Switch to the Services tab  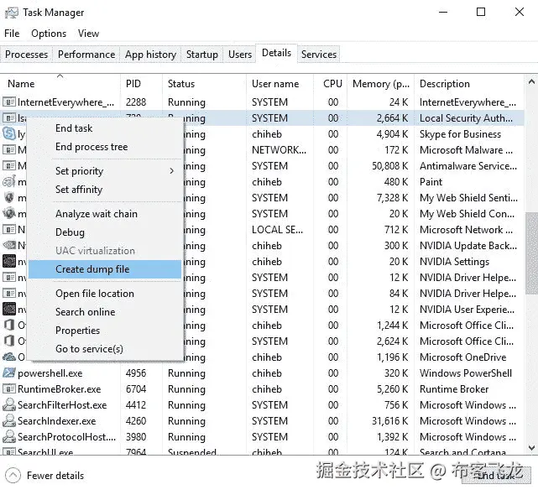(x=319, y=55)
